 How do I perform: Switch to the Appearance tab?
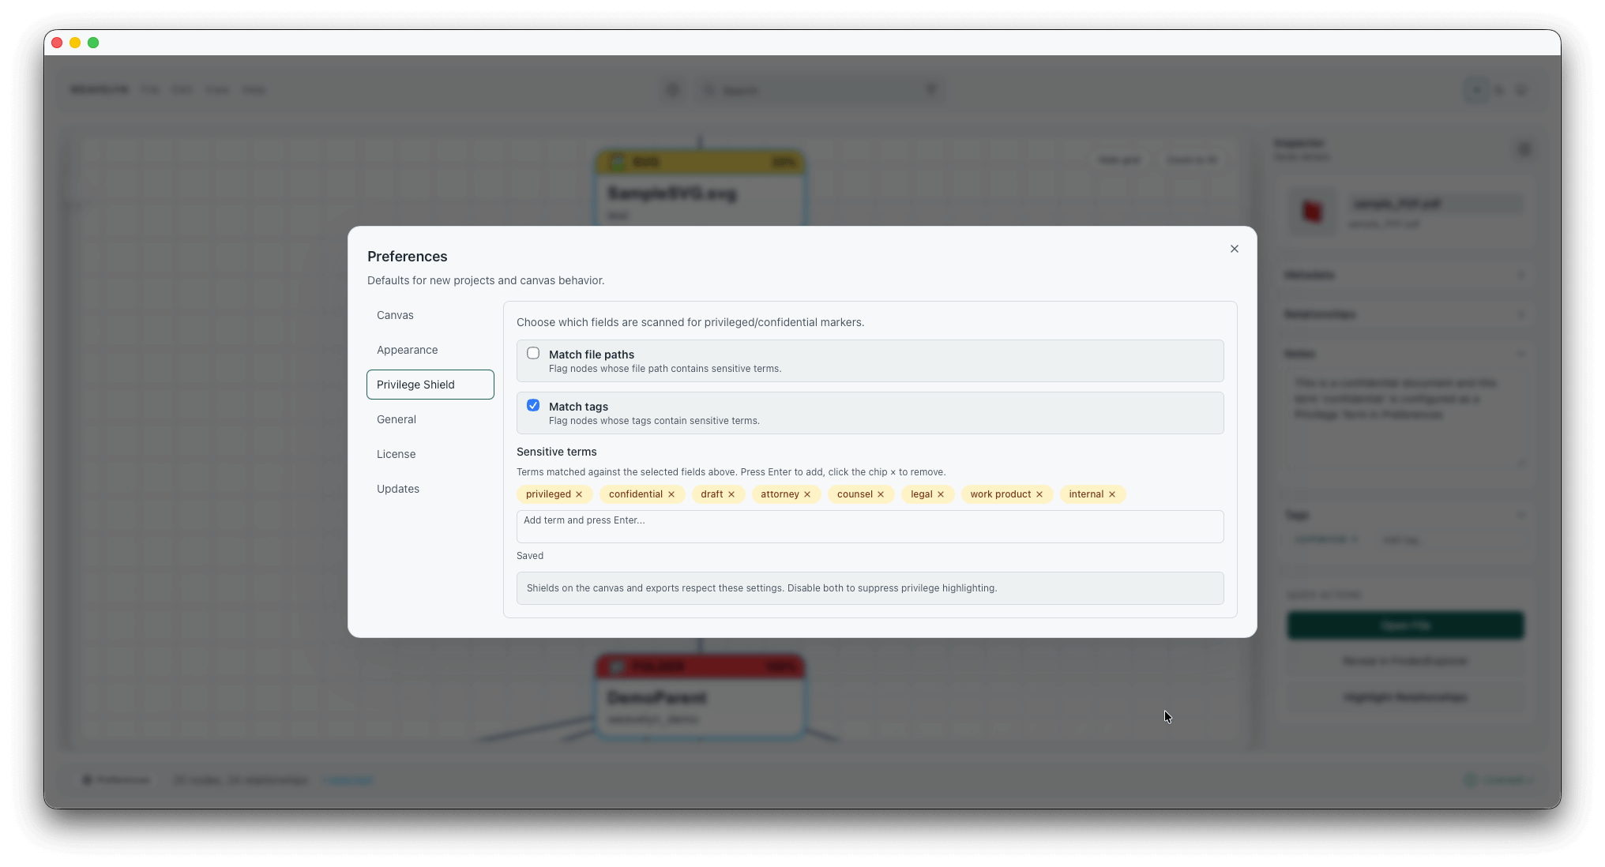pos(407,350)
